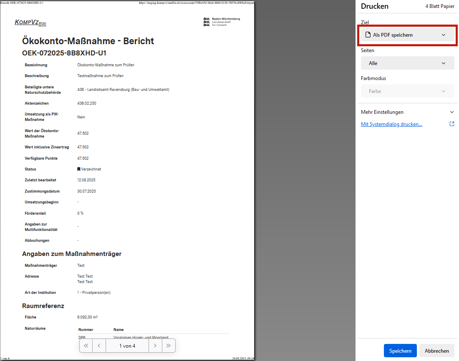The height and width of the screenshot is (361, 459).
Task: Click the external-window icon beside Systemdialog drucken
Action: (452, 124)
